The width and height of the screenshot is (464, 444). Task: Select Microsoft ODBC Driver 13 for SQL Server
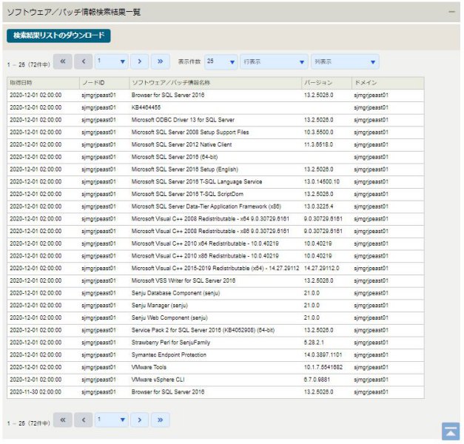tap(183, 120)
